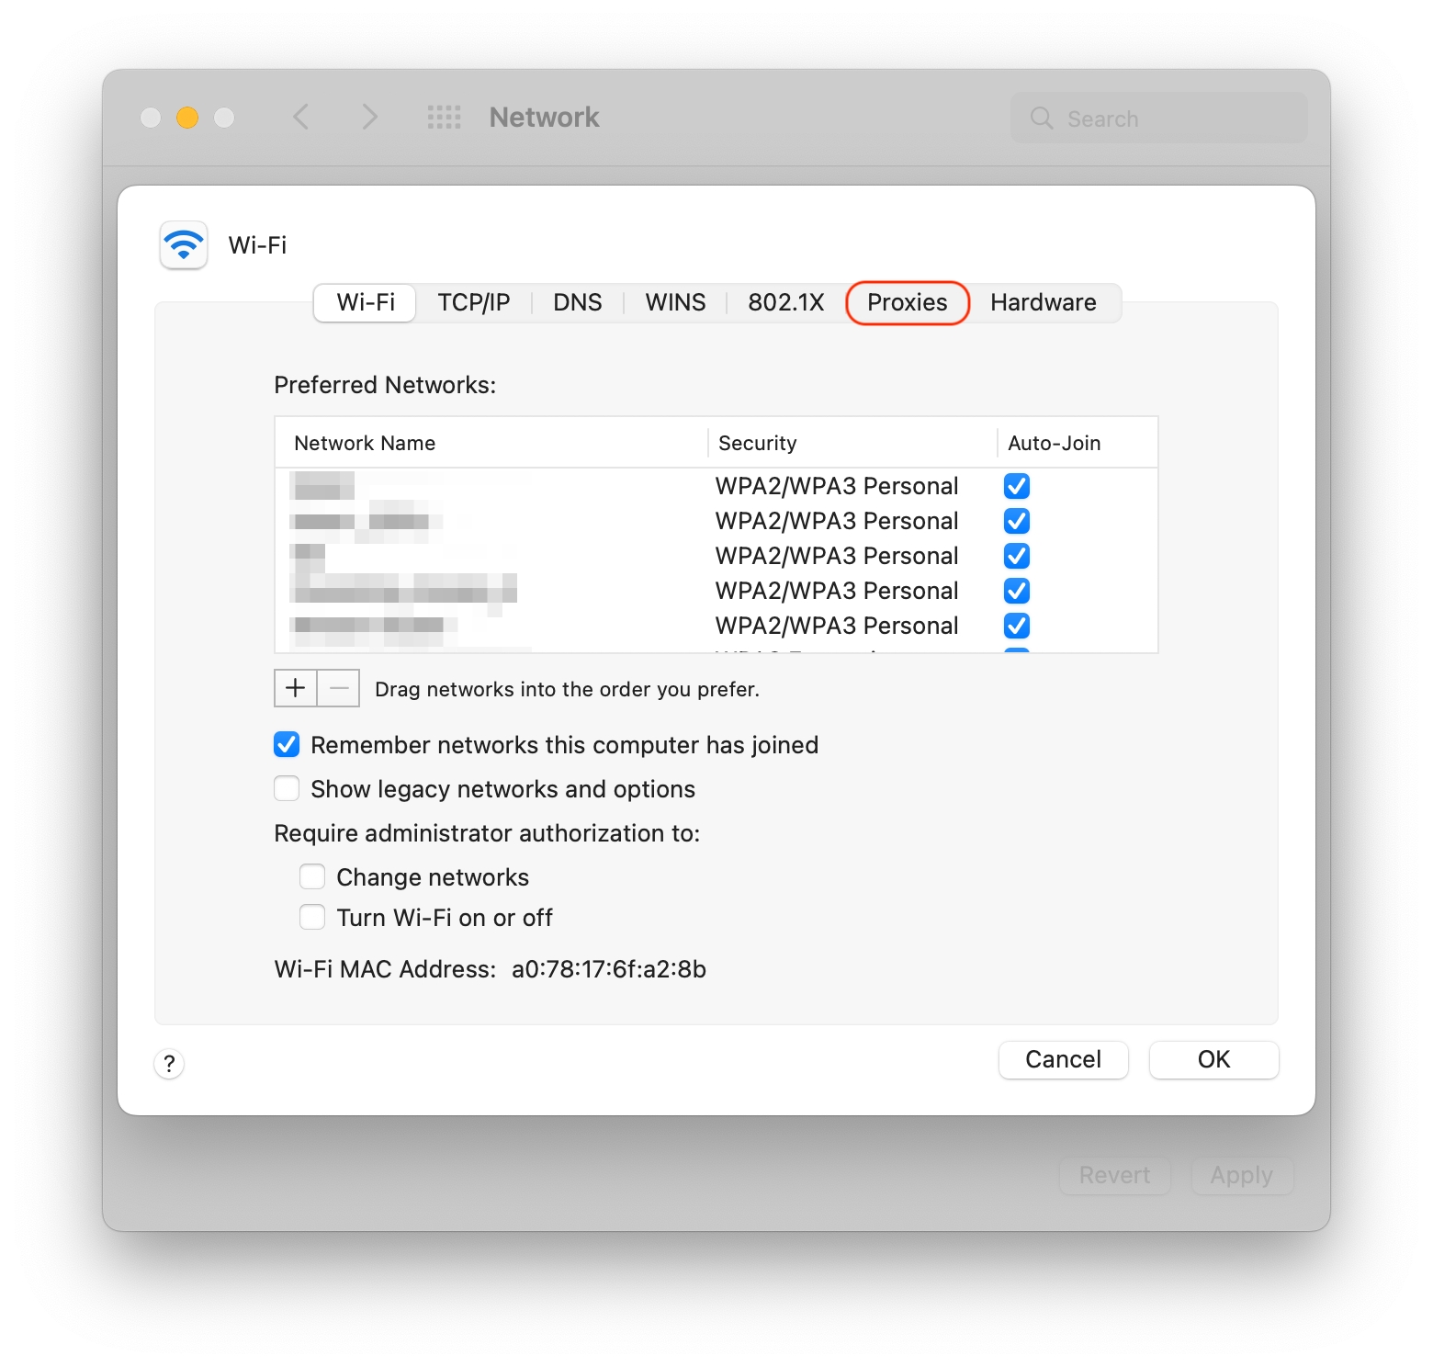The height and width of the screenshot is (1367, 1433).
Task: Click the Cancel button
Action: 1063,1059
